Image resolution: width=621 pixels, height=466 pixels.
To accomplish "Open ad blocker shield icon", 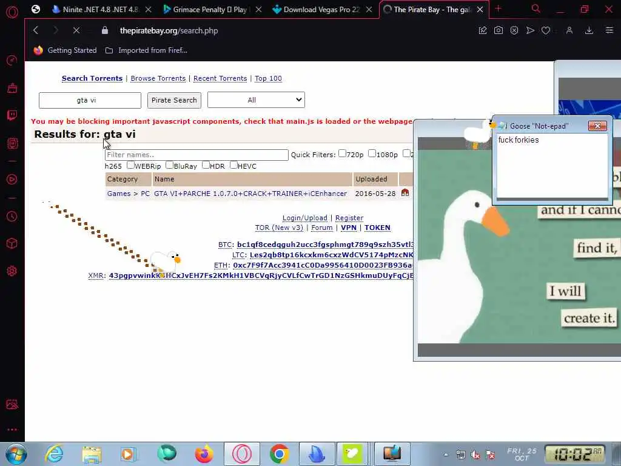I will point(514,30).
